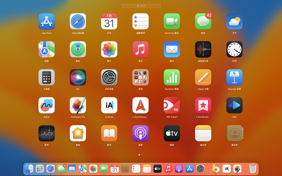Click the Launchpad search field
Image resolution: width=282 pixels, height=176 pixels.
[141, 6]
